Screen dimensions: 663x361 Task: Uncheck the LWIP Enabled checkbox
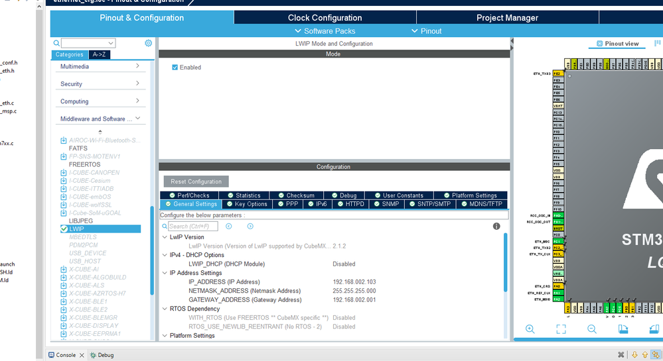175,67
